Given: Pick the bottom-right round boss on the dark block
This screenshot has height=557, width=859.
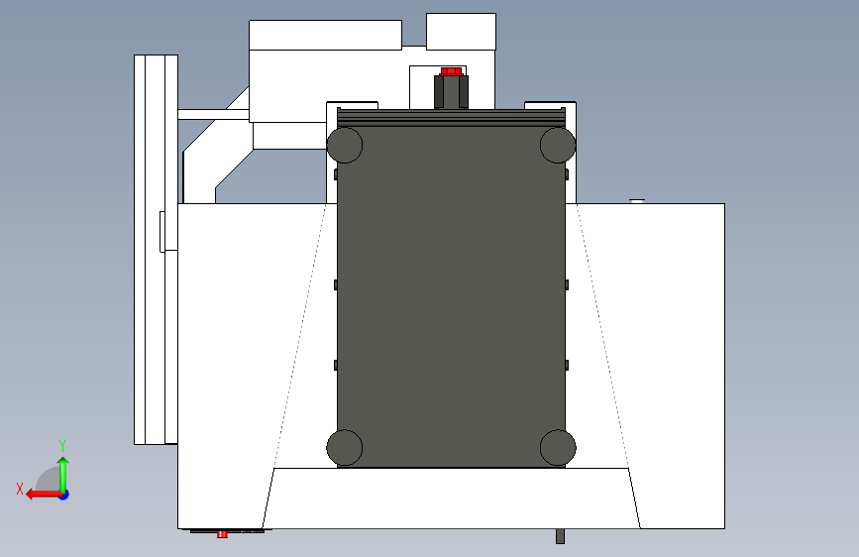Looking at the screenshot, I should [x=558, y=448].
